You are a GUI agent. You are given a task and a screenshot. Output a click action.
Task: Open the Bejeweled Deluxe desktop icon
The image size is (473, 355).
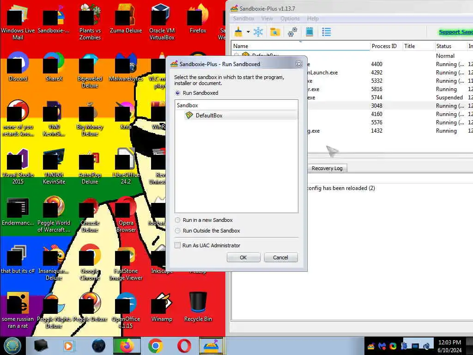(x=90, y=71)
